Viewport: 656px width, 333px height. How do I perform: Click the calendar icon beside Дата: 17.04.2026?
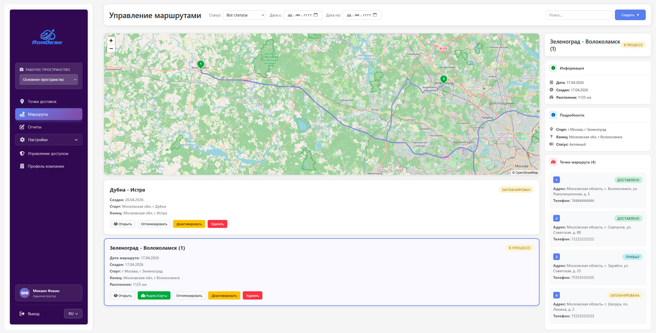(x=552, y=82)
